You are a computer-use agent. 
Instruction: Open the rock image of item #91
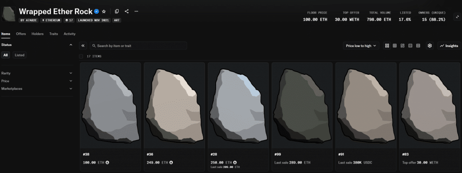[366, 105]
